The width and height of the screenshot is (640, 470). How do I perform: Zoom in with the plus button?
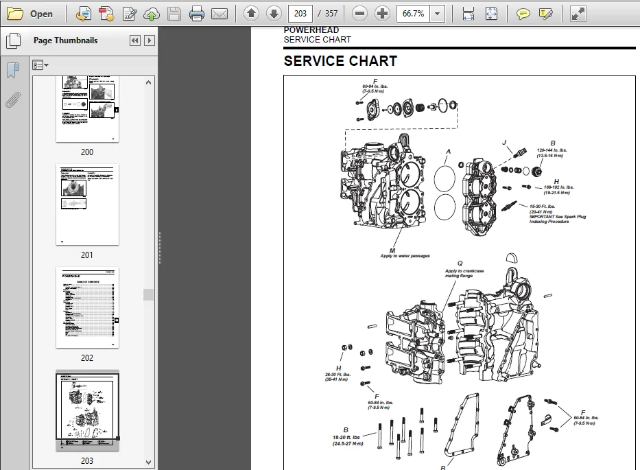[382, 14]
